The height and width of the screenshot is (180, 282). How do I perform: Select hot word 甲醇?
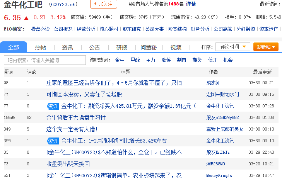(135, 60)
